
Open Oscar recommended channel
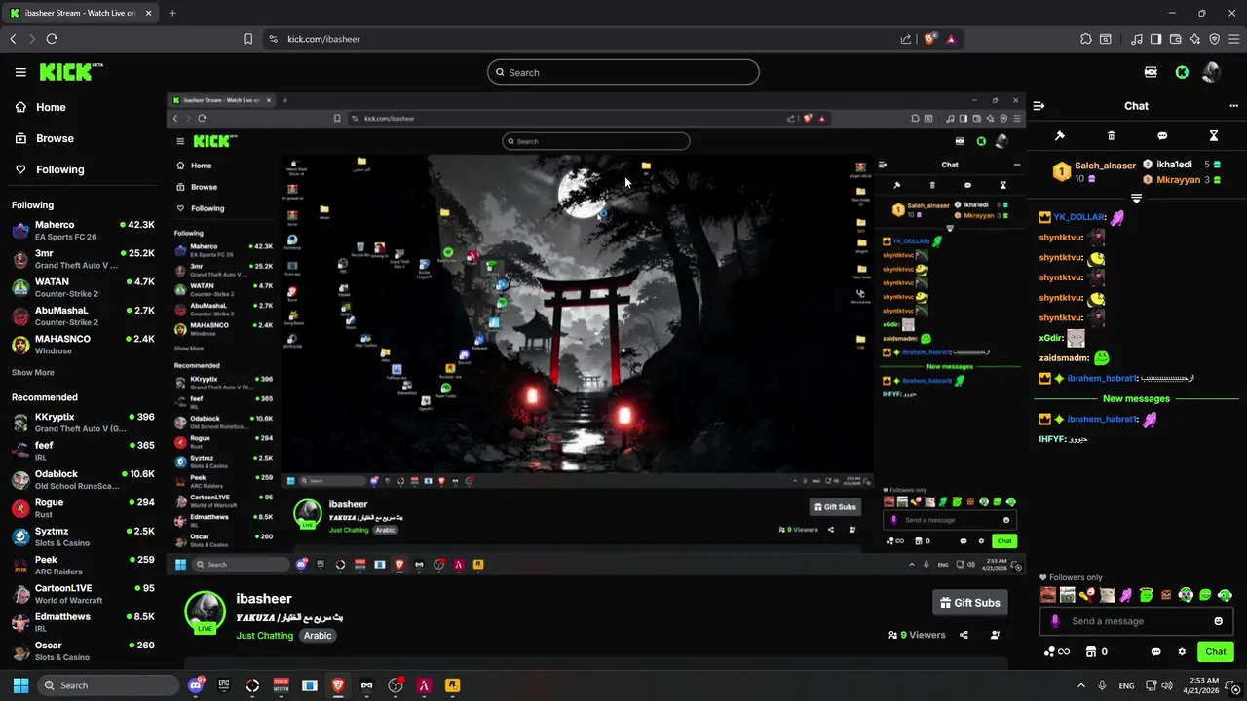(83, 650)
